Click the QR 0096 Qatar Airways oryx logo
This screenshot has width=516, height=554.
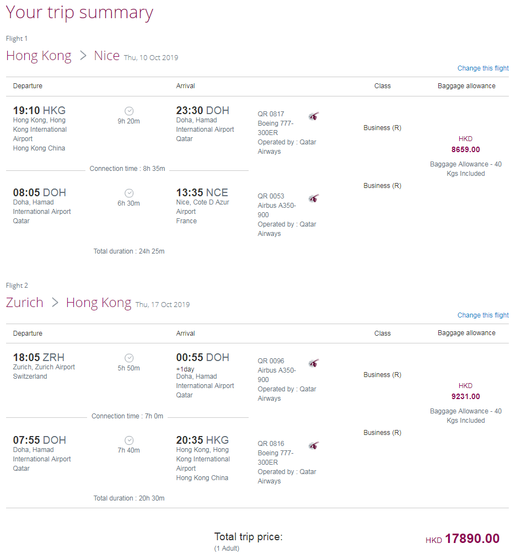click(x=314, y=363)
